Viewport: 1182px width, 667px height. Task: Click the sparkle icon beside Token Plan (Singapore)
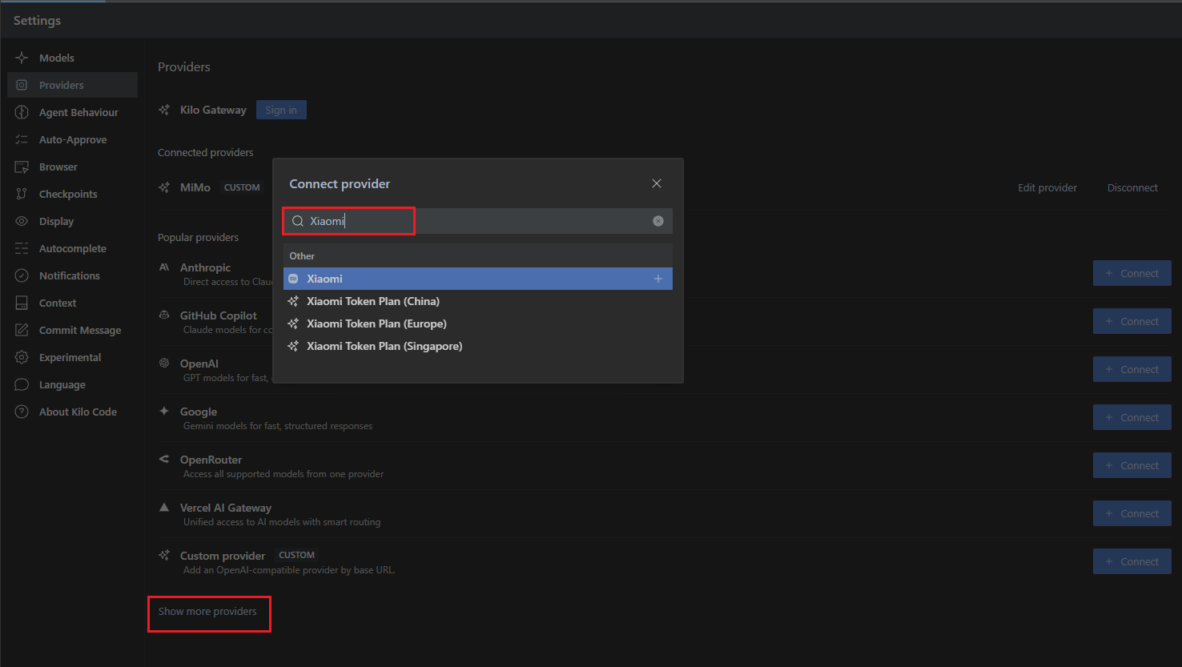coord(293,346)
